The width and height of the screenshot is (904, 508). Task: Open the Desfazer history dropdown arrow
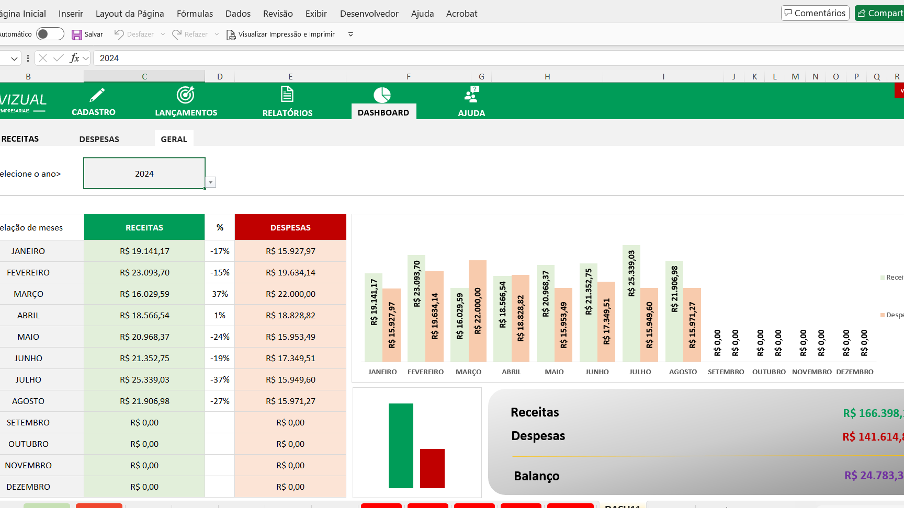(x=163, y=34)
